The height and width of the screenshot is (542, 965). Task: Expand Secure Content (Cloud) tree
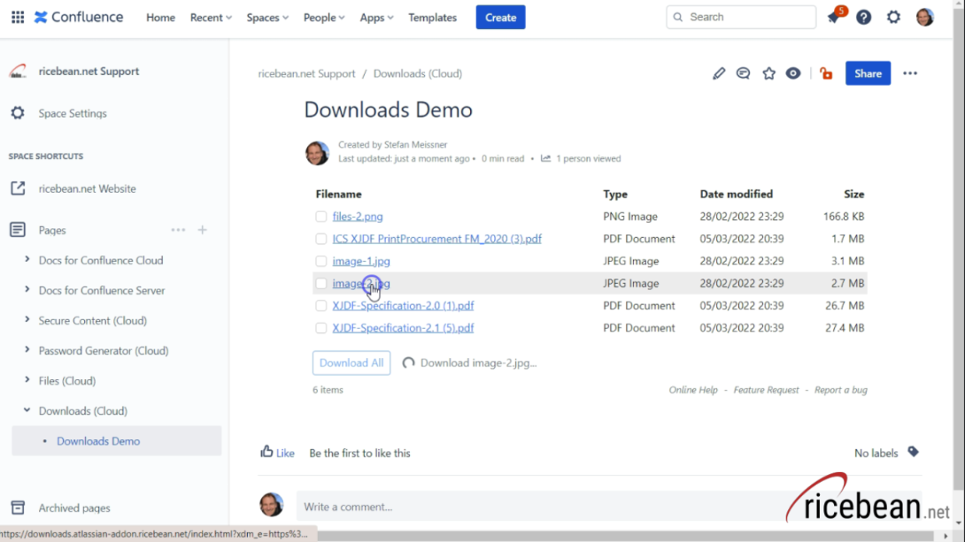(x=27, y=319)
